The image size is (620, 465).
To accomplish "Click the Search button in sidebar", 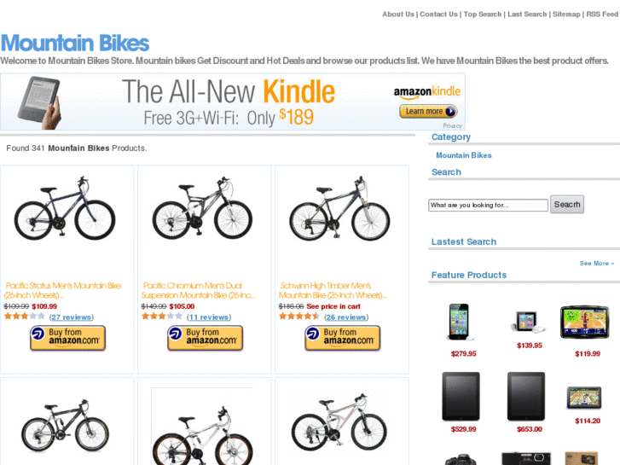I will [567, 204].
